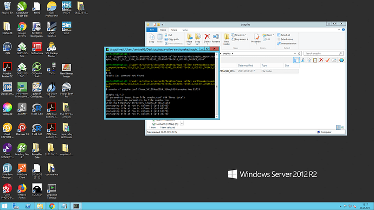Open MailStore Client desktop shortcut
This screenshot has height=210, width=374.
(22, 170)
